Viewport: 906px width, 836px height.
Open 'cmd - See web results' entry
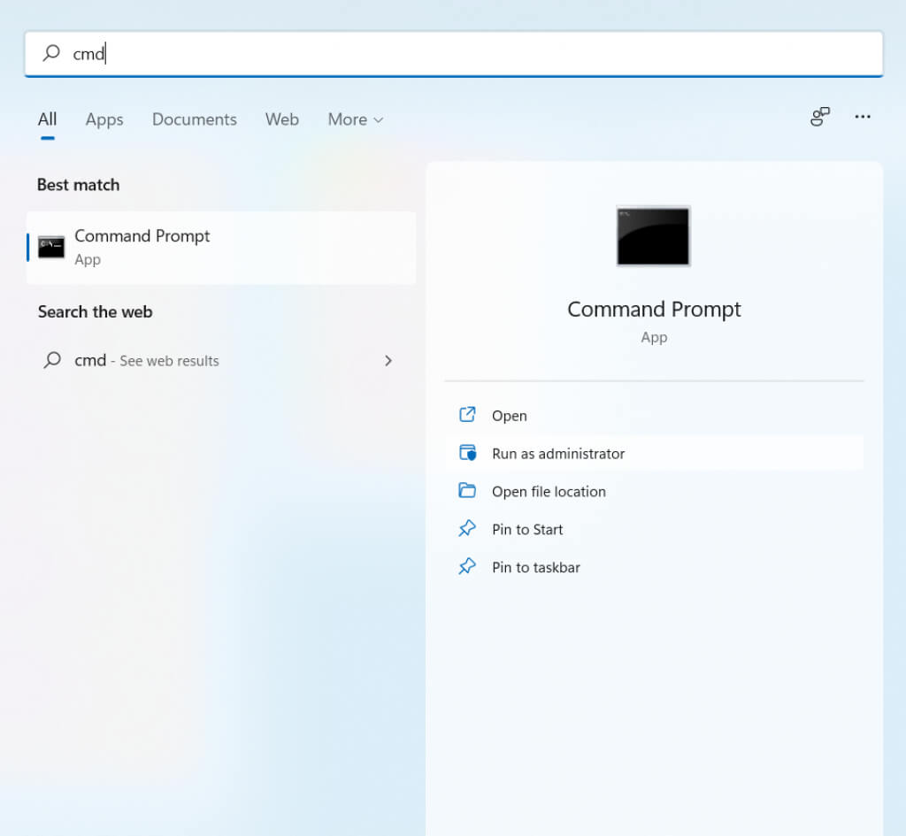coord(220,361)
